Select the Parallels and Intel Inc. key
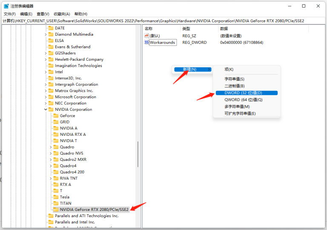 coord(75,222)
